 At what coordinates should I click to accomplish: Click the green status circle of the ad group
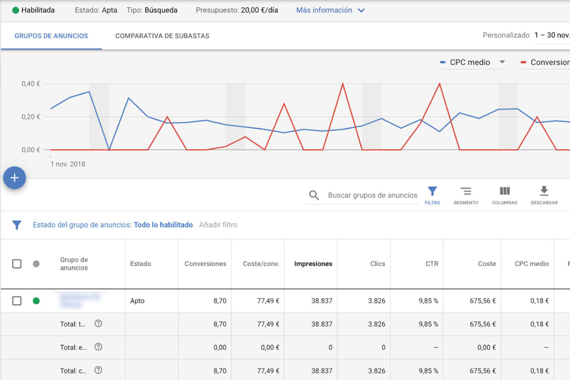(x=36, y=301)
